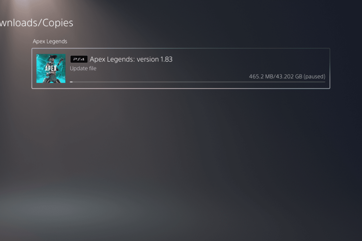Click the PS4 logo beside the game title
Screen dimensions: 362x241
click(x=79, y=59)
